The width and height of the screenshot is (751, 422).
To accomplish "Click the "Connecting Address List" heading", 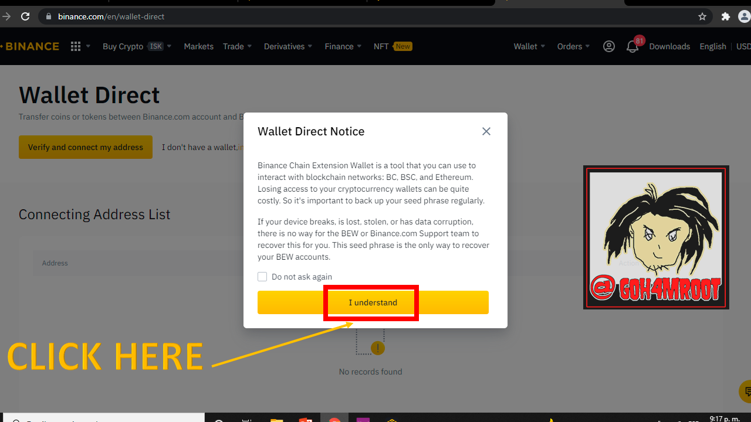I will click(x=94, y=215).
